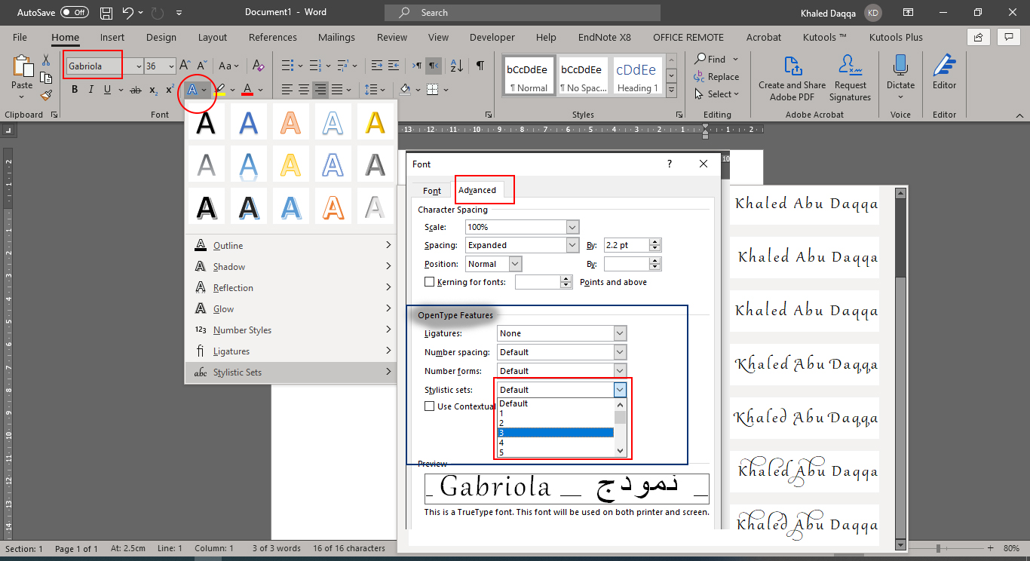The width and height of the screenshot is (1030, 561).
Task: Clear all formatting eraser icon
Action: pyautogui.click(x=259, y=66)
